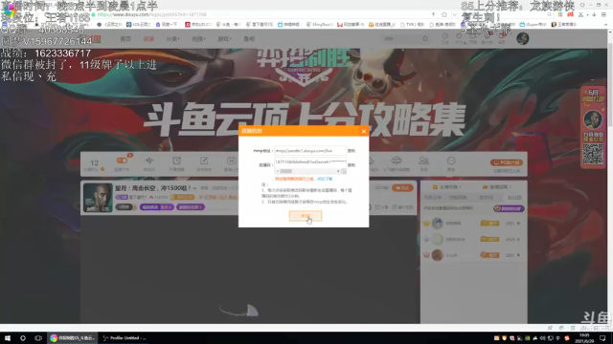
Task: Click the second purple tag under stream title
Action: [191, 207]
